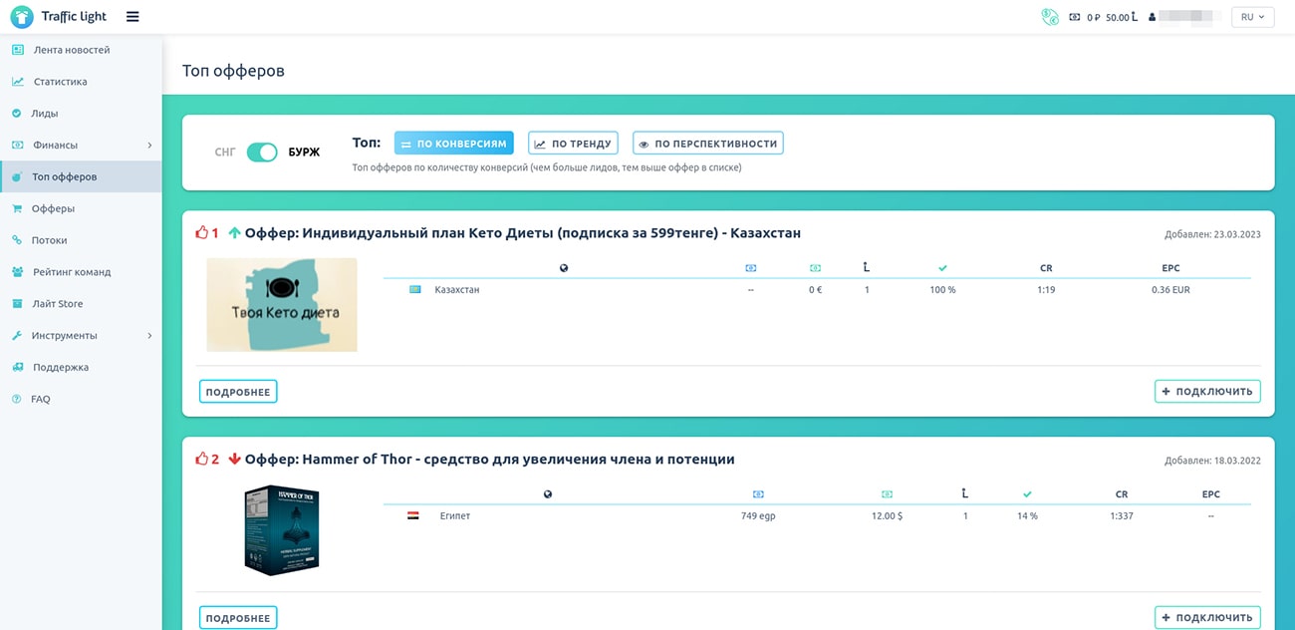Click the 749 egp price value
Screen dimensions: 1295x630
click(758, 516)
